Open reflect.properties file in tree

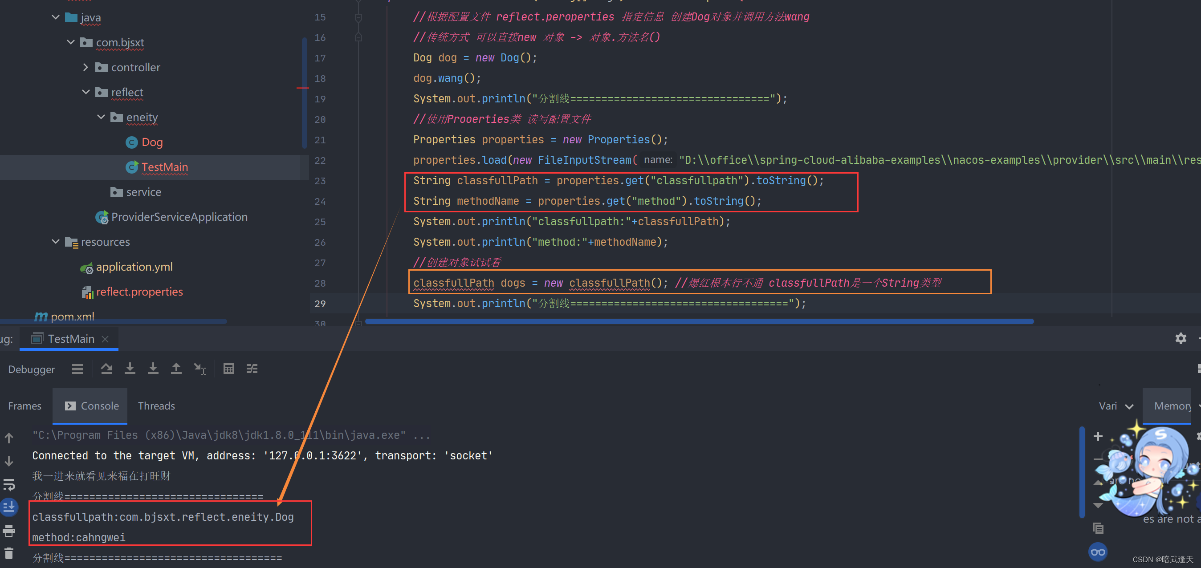(139, 292)
